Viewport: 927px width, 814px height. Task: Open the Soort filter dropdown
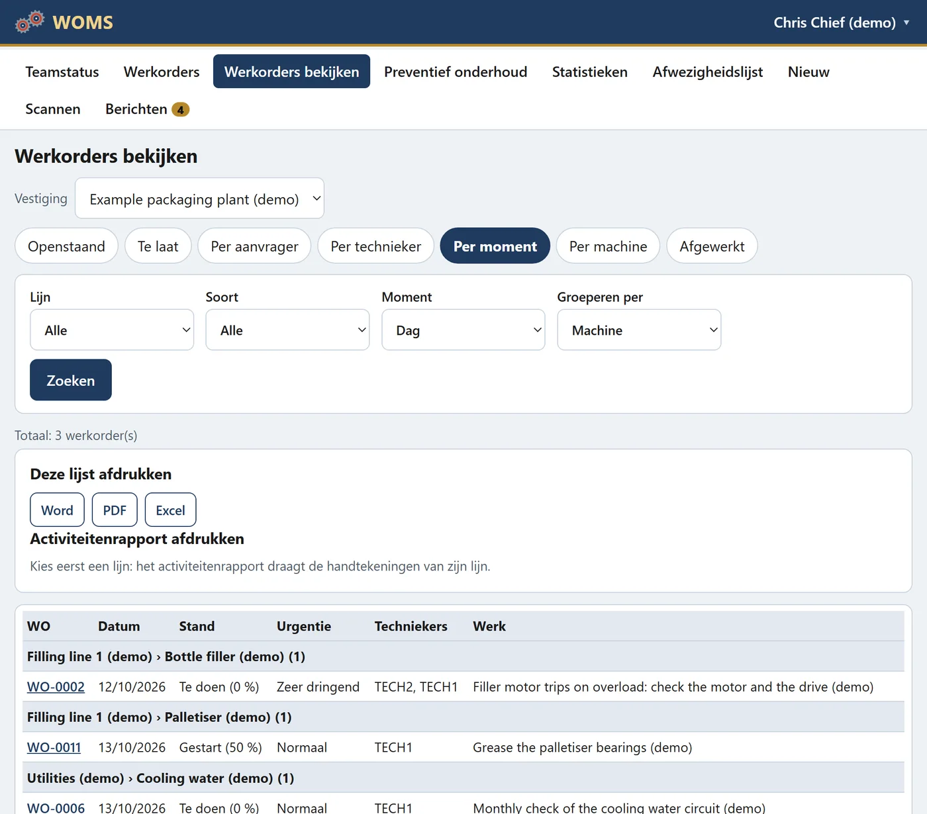coord(287,330)
